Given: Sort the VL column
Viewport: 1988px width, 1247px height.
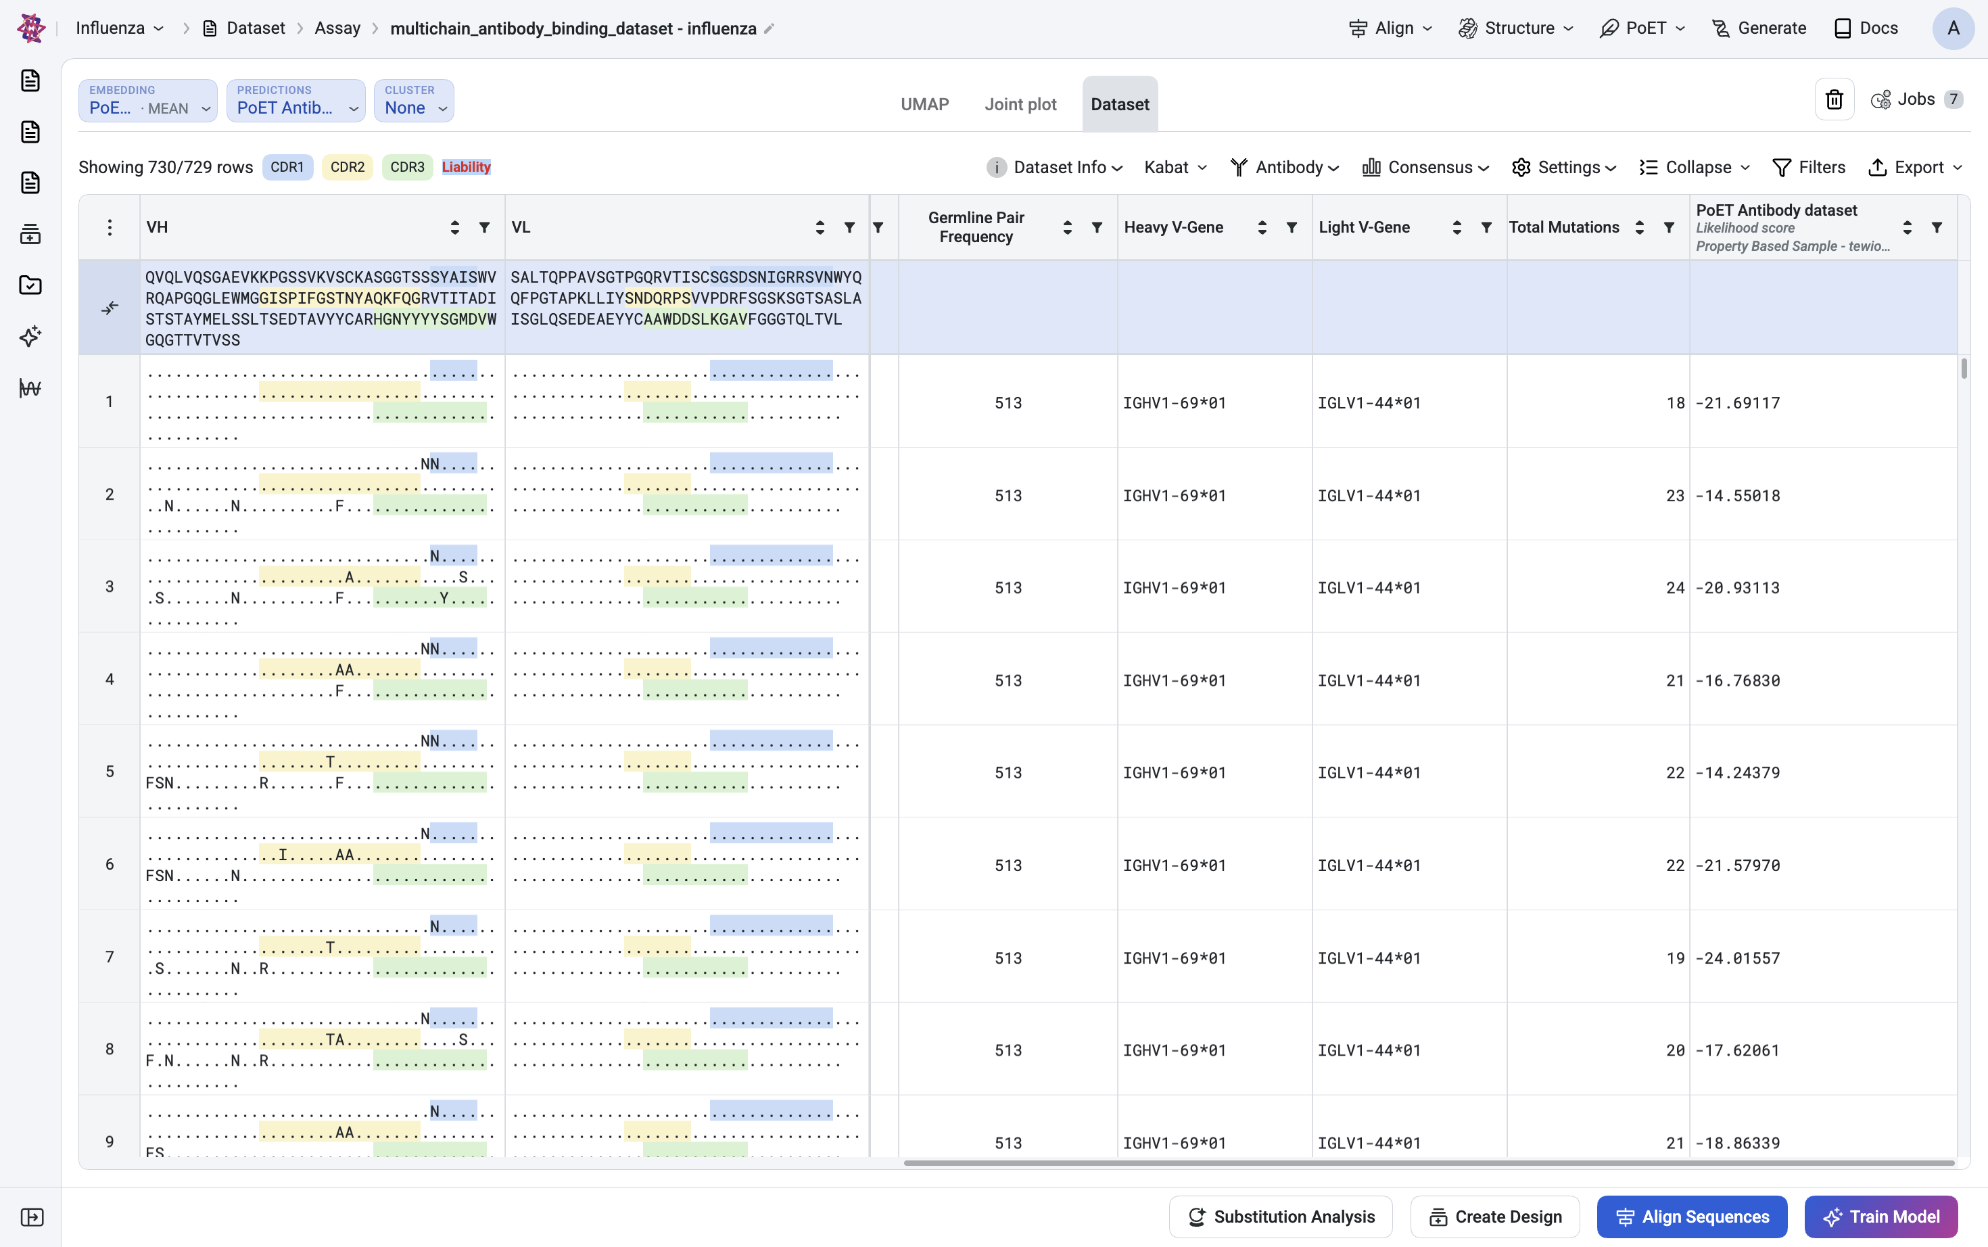Looking at the screenshot, I should tap(820, 228).
